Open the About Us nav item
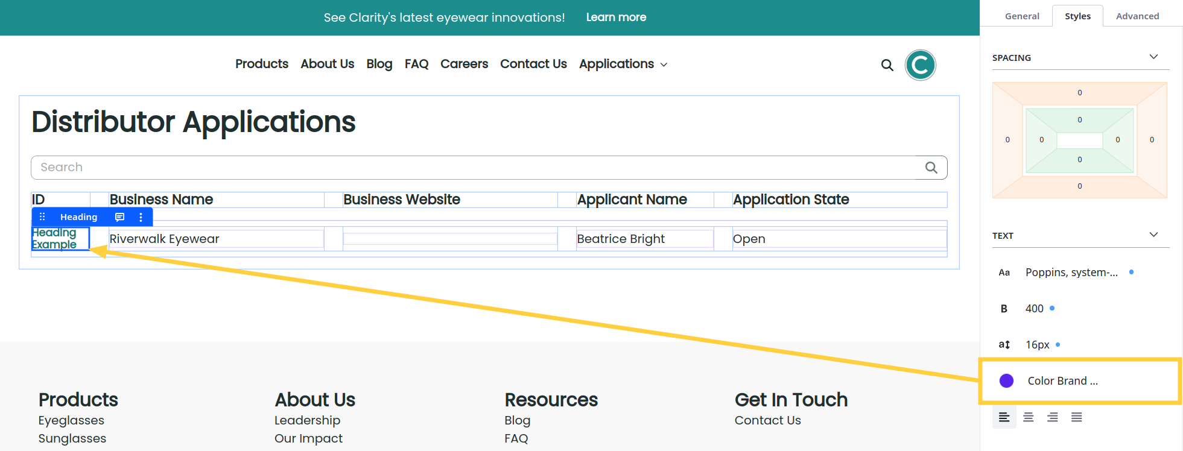The width and height of the screenshot is (1183, 451). click(x=328, y=64)
